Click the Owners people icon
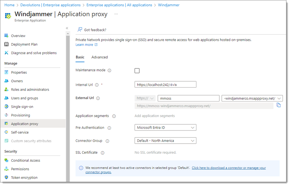This screenshot has width=290, height=186. (x=6, y=81)
